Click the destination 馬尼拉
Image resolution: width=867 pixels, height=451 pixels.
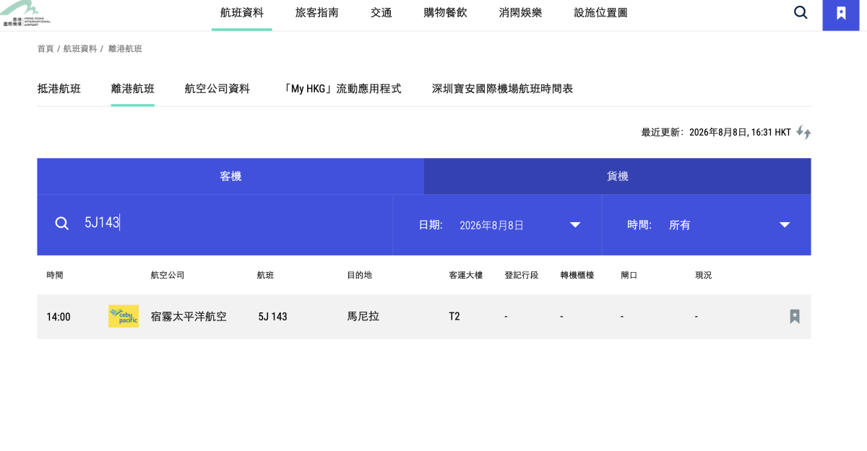[363, 316]
